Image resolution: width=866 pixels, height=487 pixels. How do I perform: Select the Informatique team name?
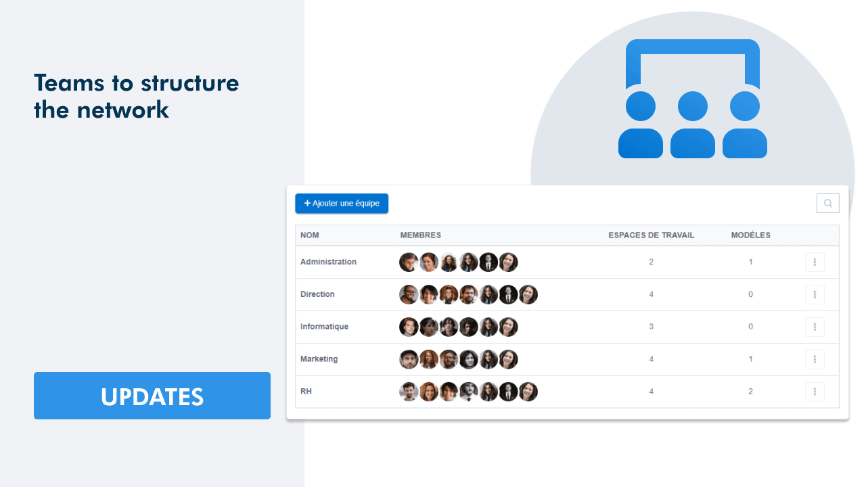pos(324,327)
